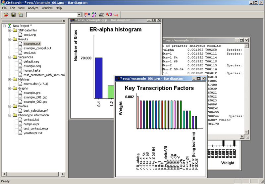Click the New Project DNA icon
Image resolution: width=265 pixels, height=184 pixels.
tap(10, 26)
